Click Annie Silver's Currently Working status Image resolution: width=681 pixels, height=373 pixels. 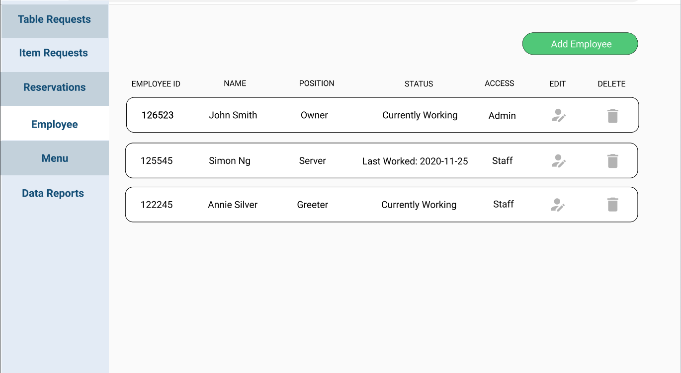pyautogui.click(x=419, y=205)
